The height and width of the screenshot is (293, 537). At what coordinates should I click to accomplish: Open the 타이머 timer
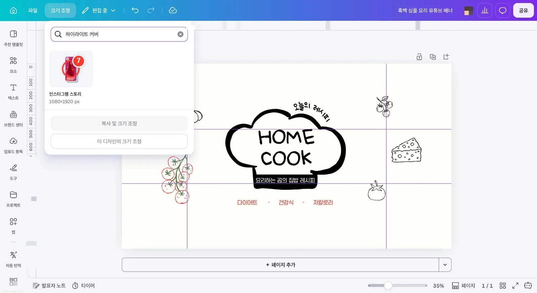(x=84, y=286)
